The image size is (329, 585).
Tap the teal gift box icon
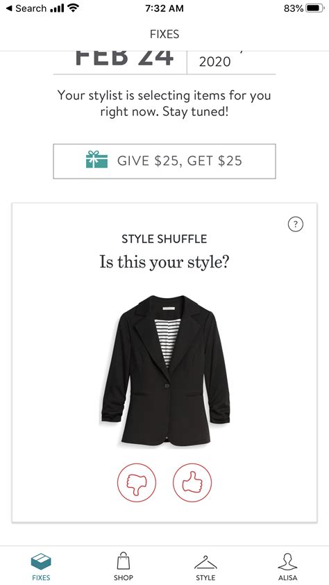click(x=97, y=160)
